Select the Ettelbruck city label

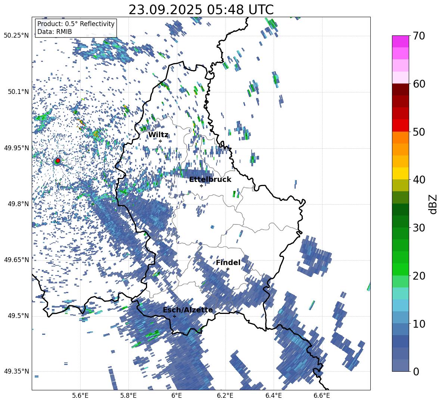210,180
